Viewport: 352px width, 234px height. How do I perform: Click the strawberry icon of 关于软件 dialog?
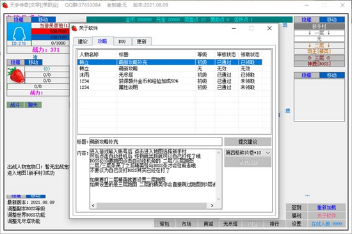tap(74, 28)
